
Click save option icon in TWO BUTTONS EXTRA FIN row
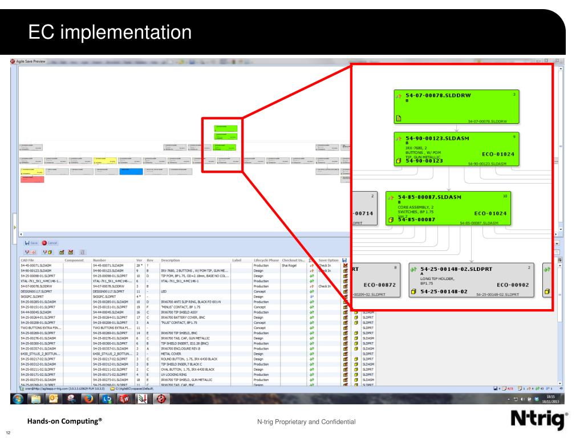pos(345,328)
